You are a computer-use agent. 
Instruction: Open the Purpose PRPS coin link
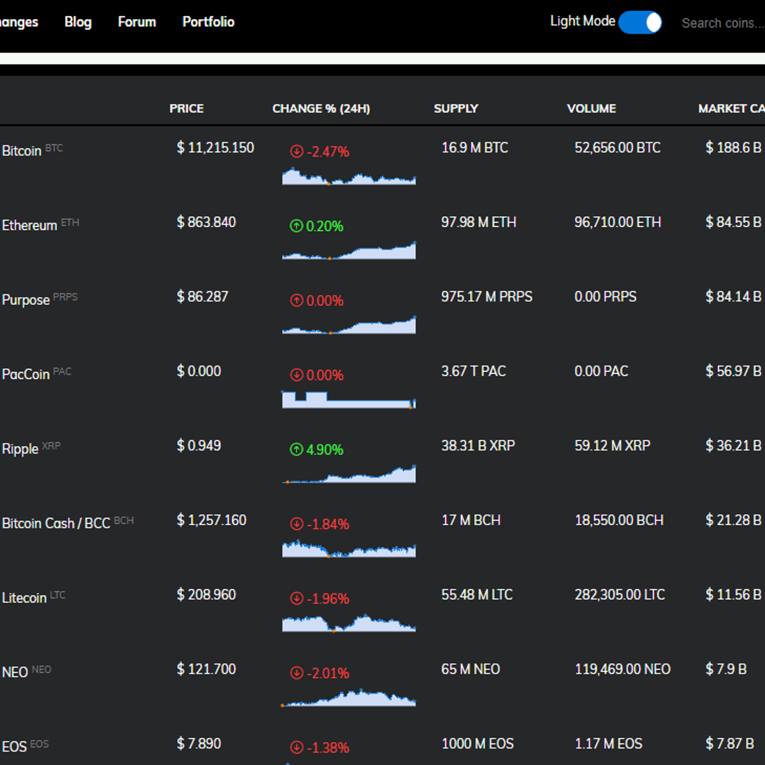(25, 300)
